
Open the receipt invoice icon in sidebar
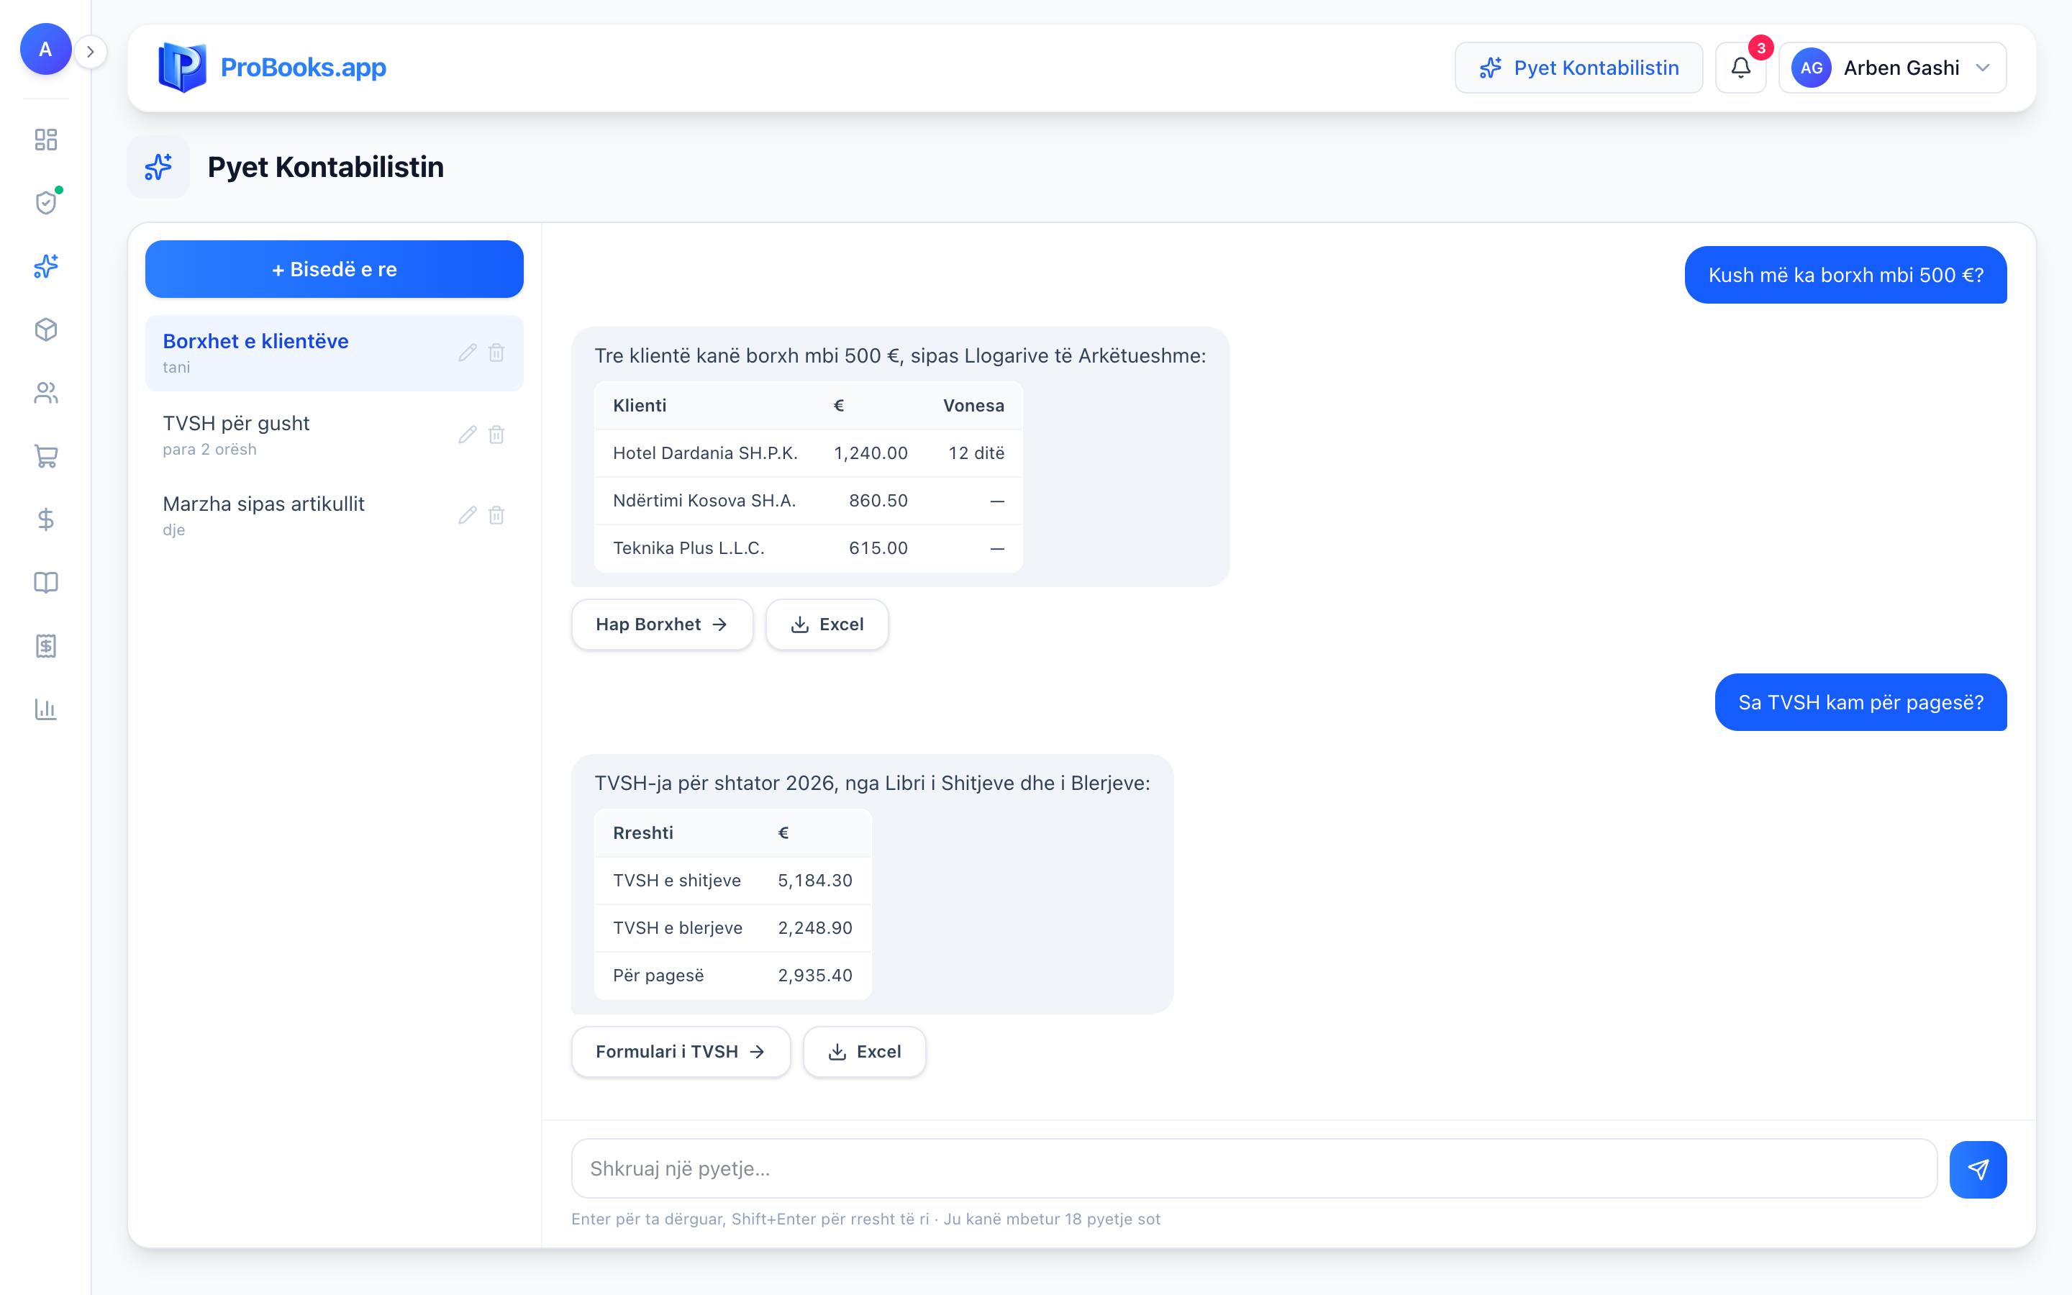tap(45, 647)
